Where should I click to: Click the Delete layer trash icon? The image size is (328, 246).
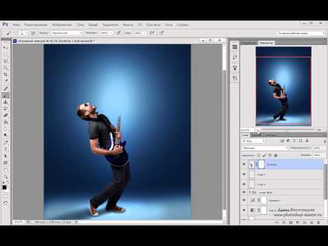[318, 222]
